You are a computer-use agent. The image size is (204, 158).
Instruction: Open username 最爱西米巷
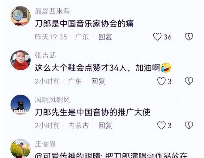pyautogui.click(x=53, y=11)
